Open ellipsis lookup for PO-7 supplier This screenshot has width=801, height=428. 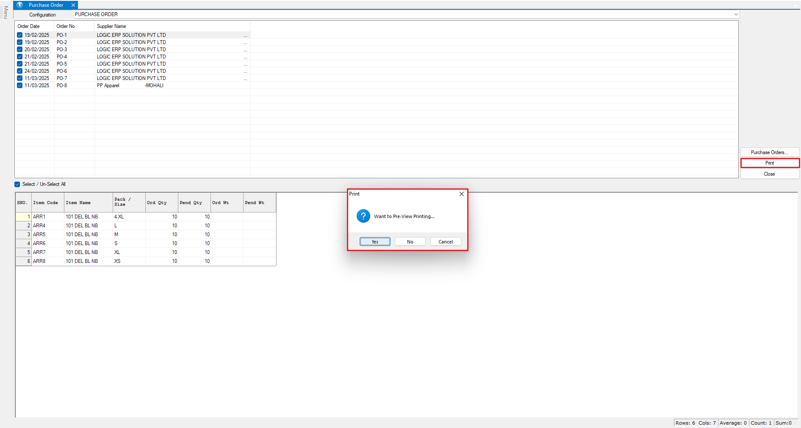click(x=245, y=79)
